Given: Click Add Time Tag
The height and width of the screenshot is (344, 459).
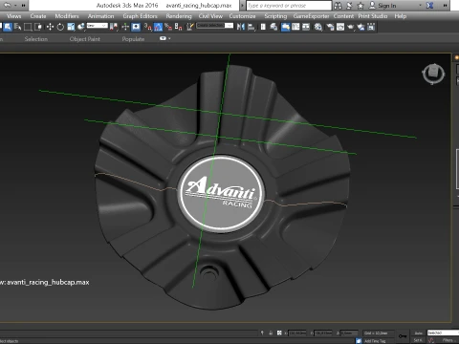Looking at the screenshot, I should [x=375, y=341].
